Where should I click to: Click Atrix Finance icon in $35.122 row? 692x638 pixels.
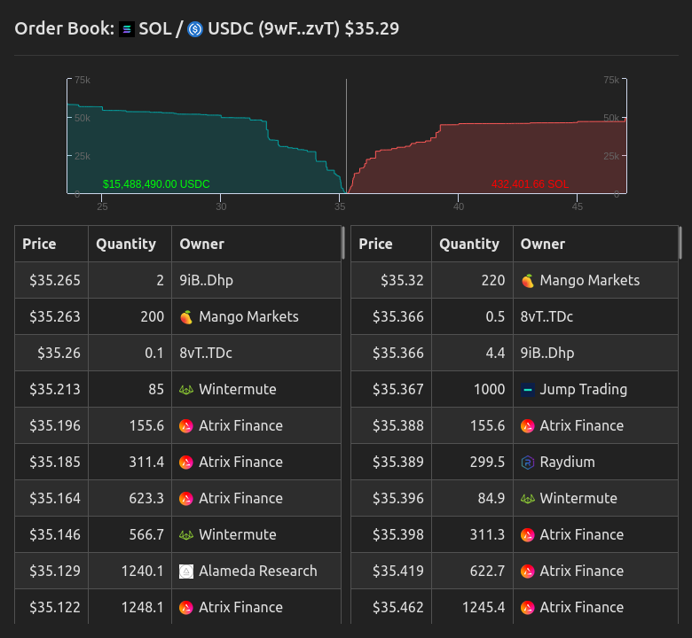coord(186,608)
